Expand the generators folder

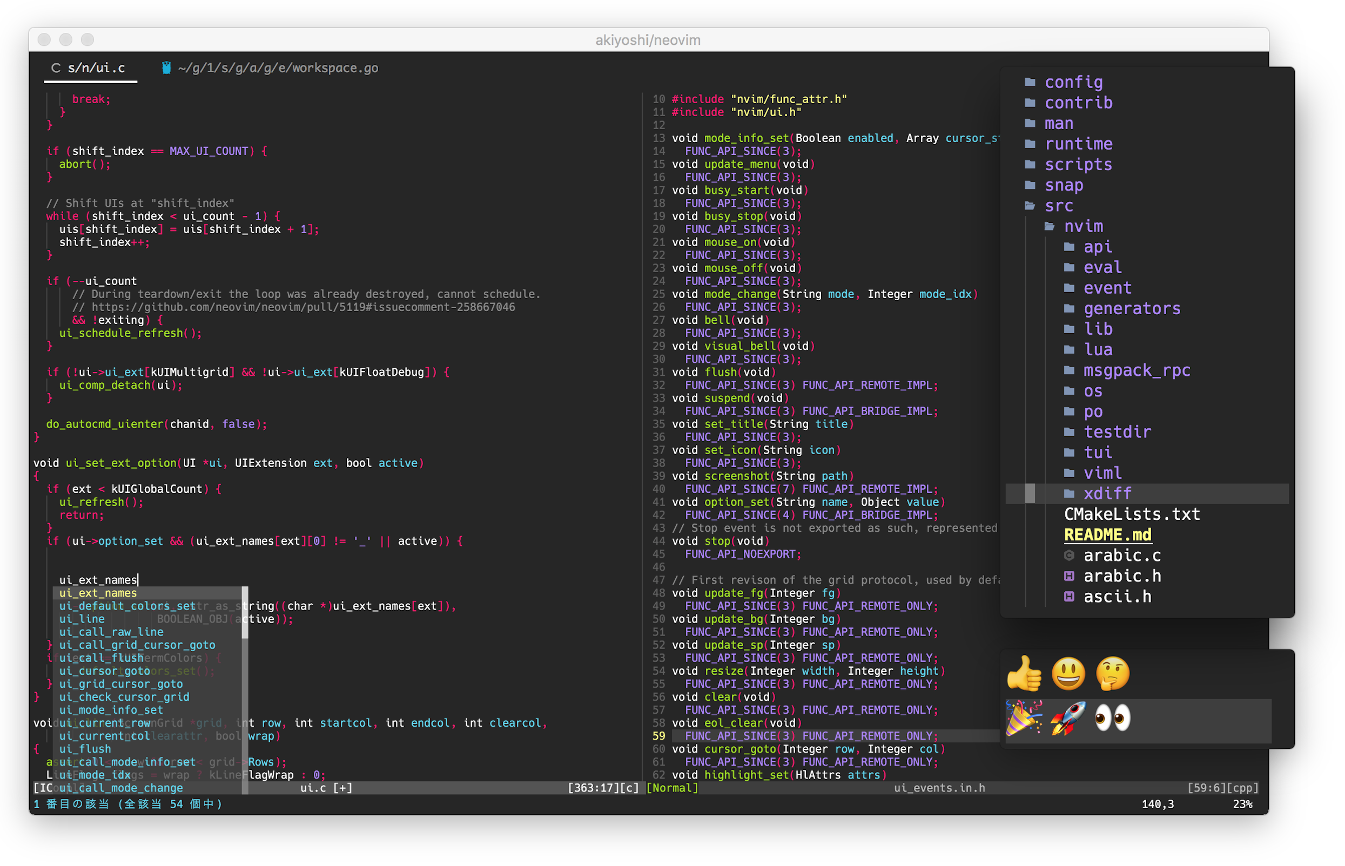click(x=1070, y=309)
